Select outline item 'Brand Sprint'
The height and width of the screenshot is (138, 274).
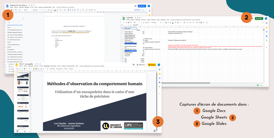pos(11,50)
